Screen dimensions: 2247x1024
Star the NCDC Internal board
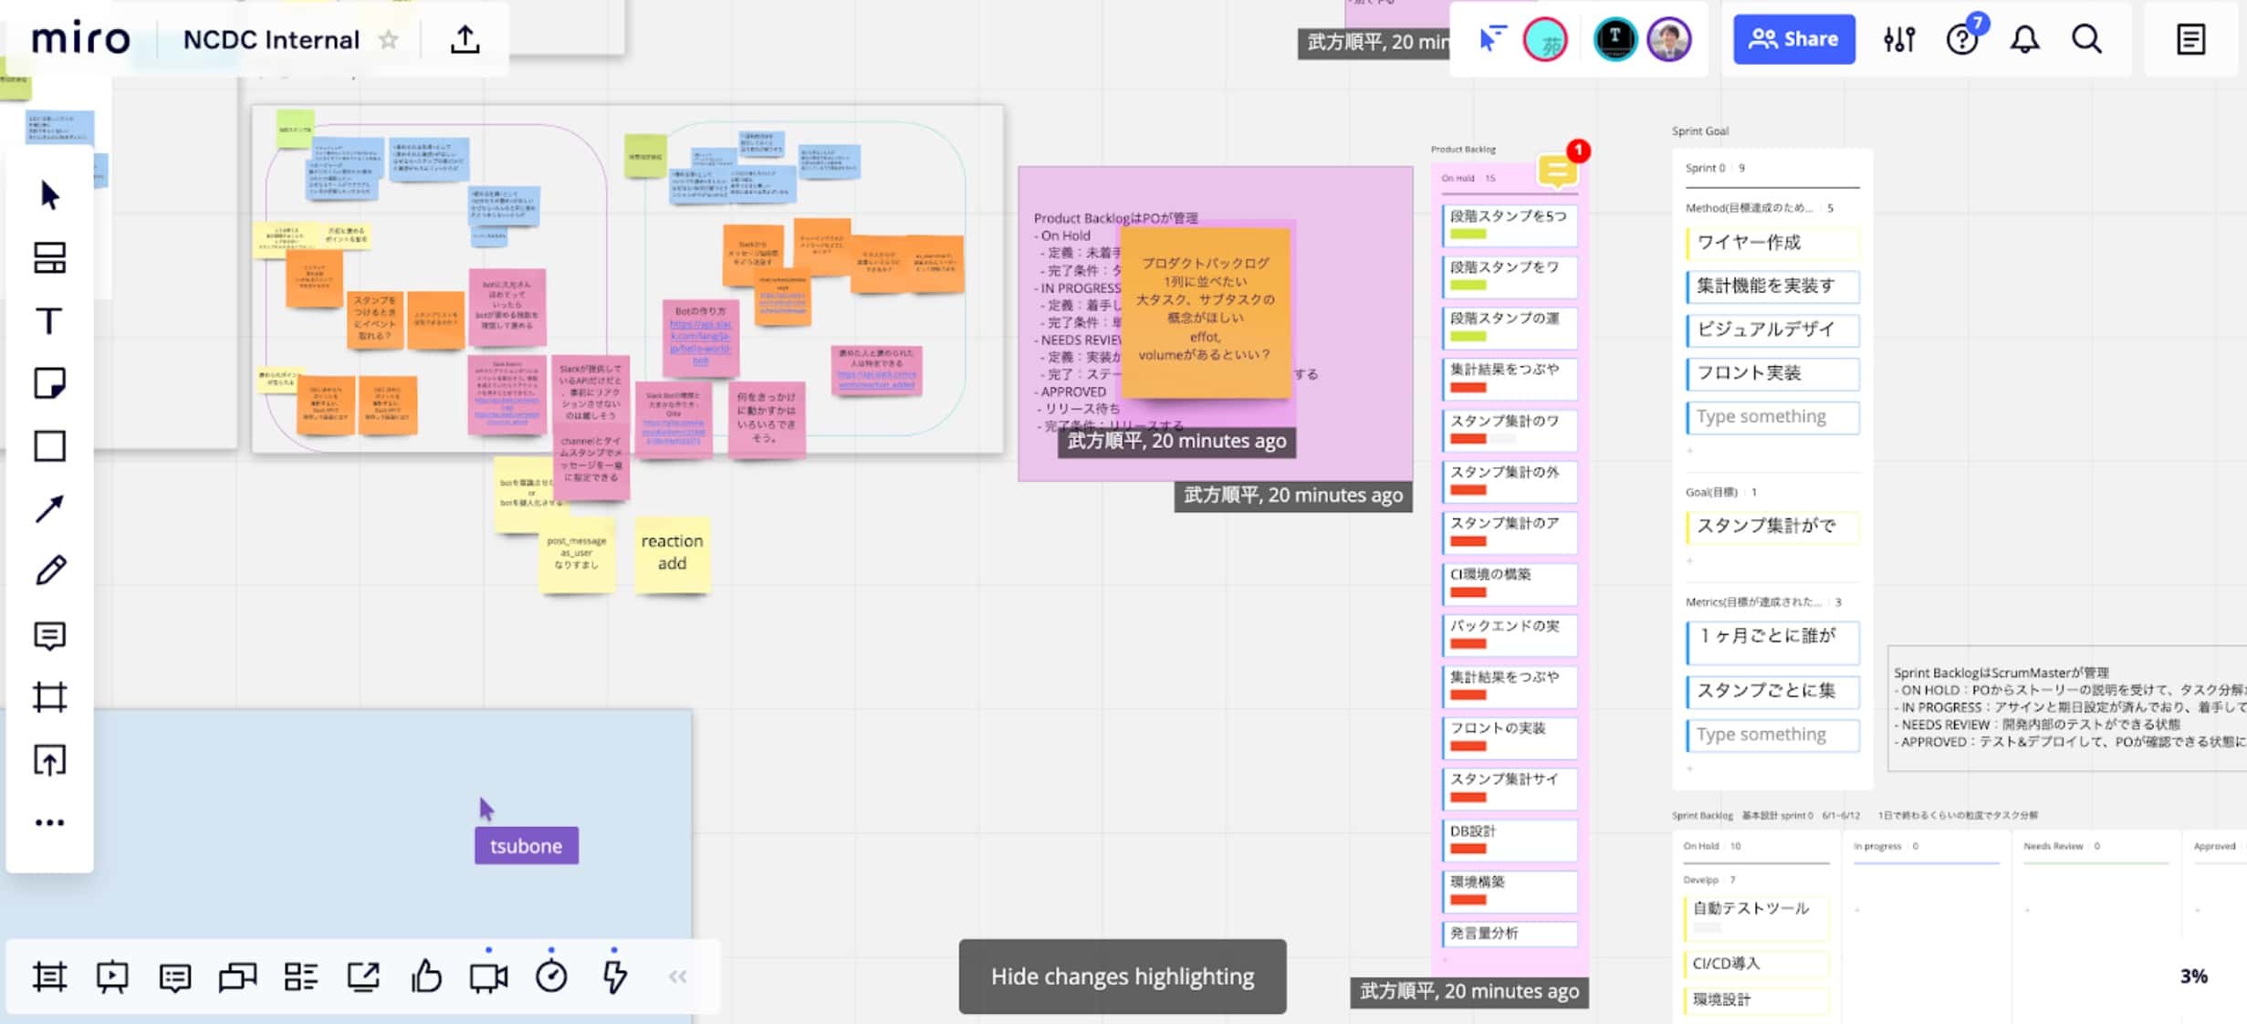[x=389, y=40]
